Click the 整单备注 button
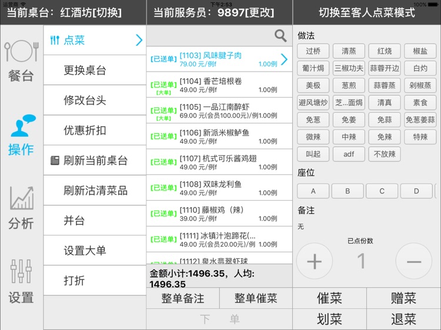Screen dimensions: 441x330 click(x=183, y=298)
